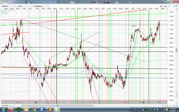Screen dimensions: 179x112
Task: Click the EUR/USD - 5 min window title icon
Action: pos(1,2)
